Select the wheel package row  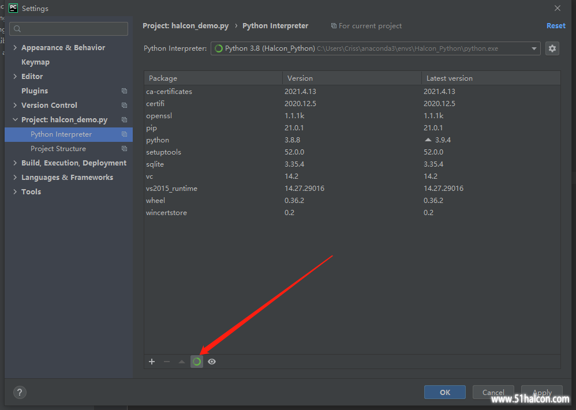352,201
